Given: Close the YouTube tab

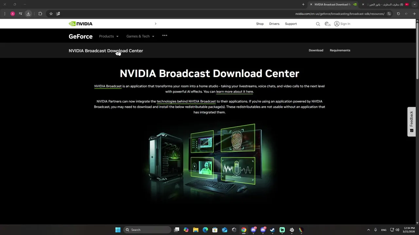Looking at the screenshot, I should (x=363, y=5).
